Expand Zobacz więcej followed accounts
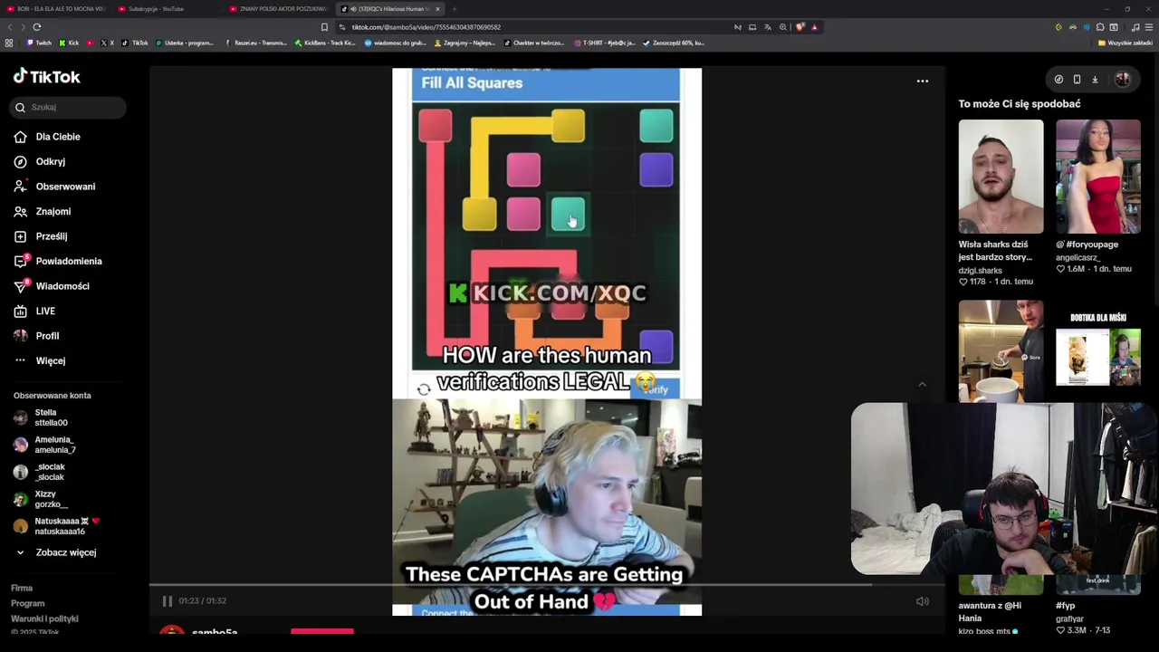 [55, 552]
